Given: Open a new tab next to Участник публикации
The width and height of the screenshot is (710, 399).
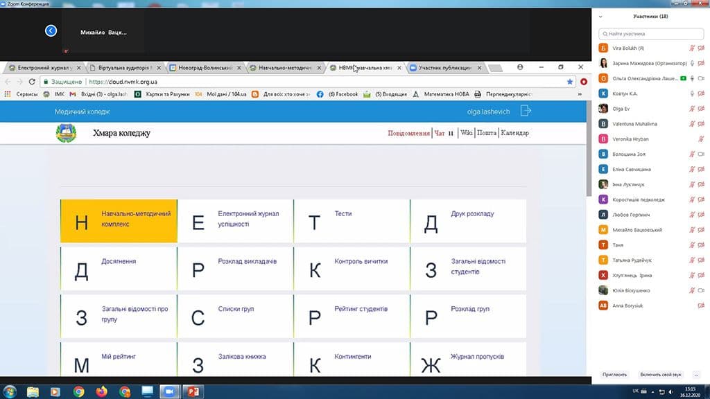Looking at the screenshot, I should click(496, 69).
